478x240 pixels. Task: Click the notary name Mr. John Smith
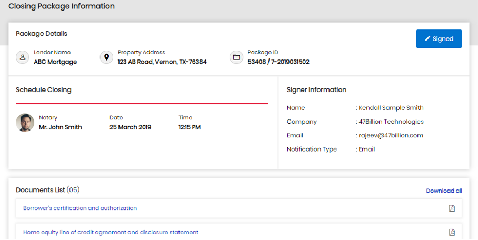(61, 127)
